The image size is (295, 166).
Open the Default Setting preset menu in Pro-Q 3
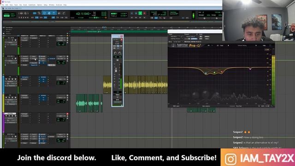click(x=242, y=45)
